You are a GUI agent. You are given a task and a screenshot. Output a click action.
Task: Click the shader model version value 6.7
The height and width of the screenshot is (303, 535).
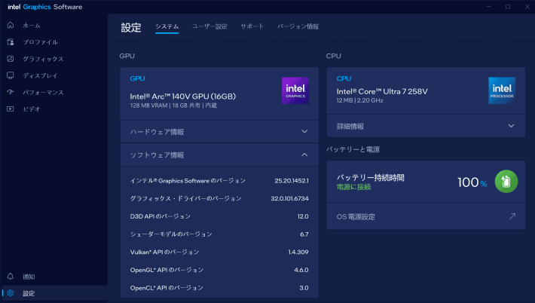pos(304,234)
